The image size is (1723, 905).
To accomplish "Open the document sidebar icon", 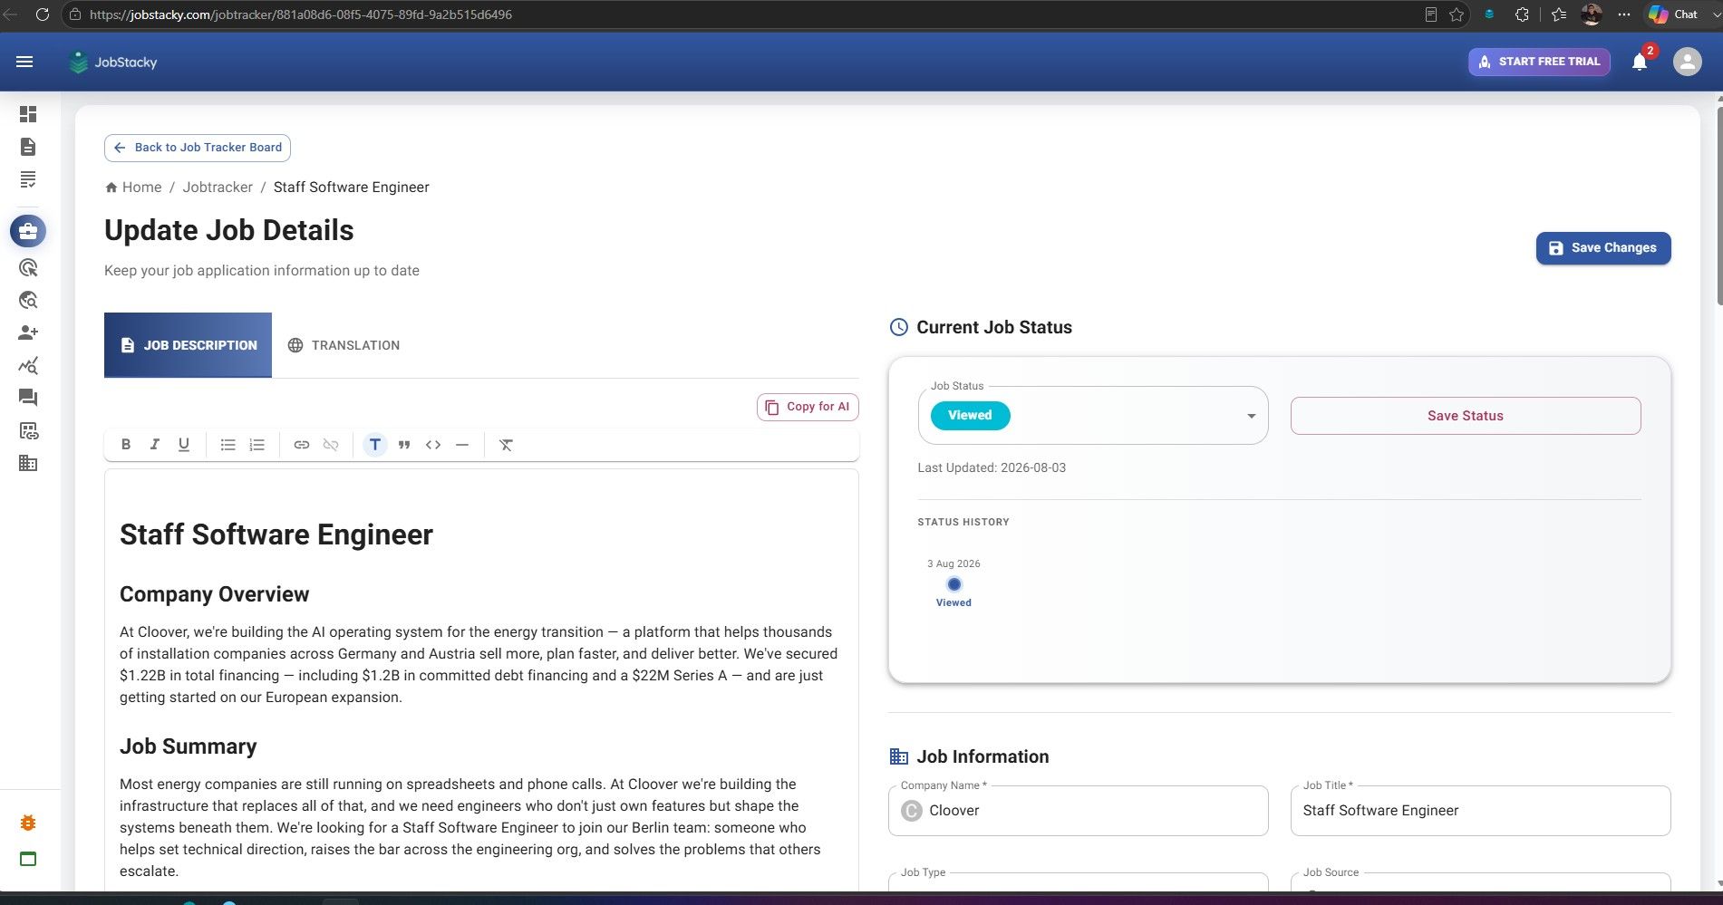I will pos(28,147).
